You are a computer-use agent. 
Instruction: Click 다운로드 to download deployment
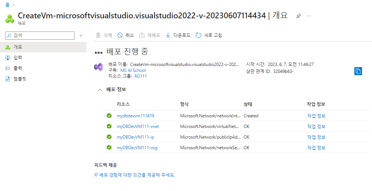178,35
